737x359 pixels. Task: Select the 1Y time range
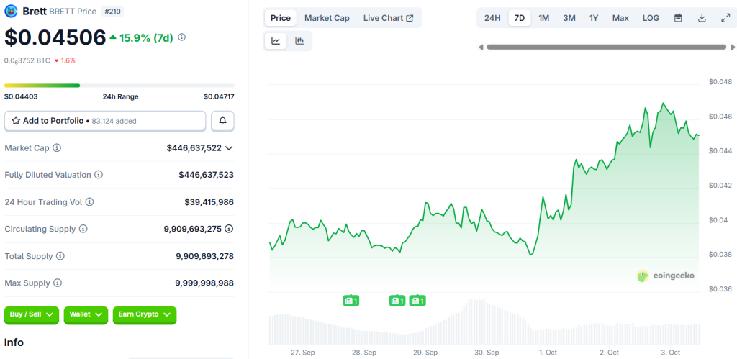pyautogui.click(x=594, y=18)
